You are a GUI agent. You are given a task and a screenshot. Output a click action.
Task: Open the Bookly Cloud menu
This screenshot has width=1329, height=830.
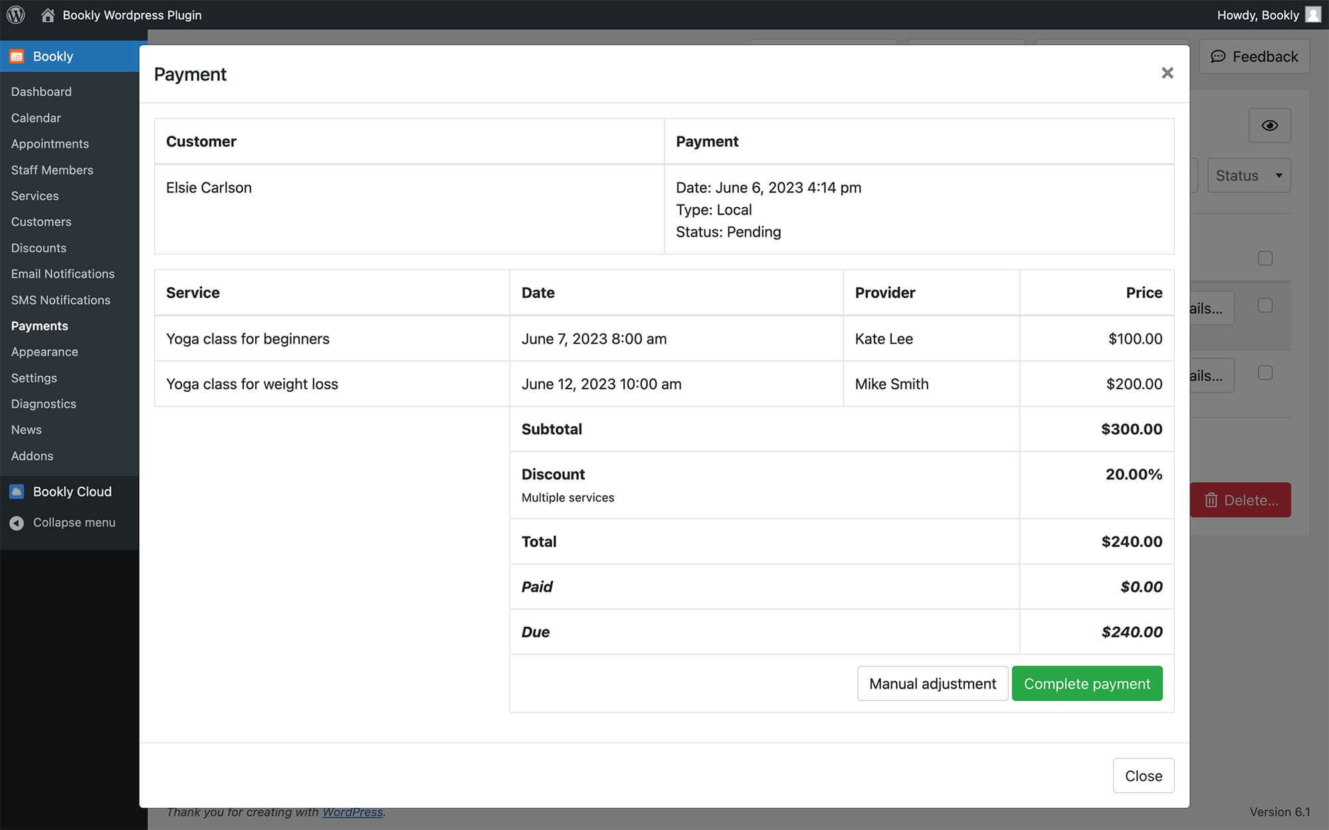tap(72, 491)
